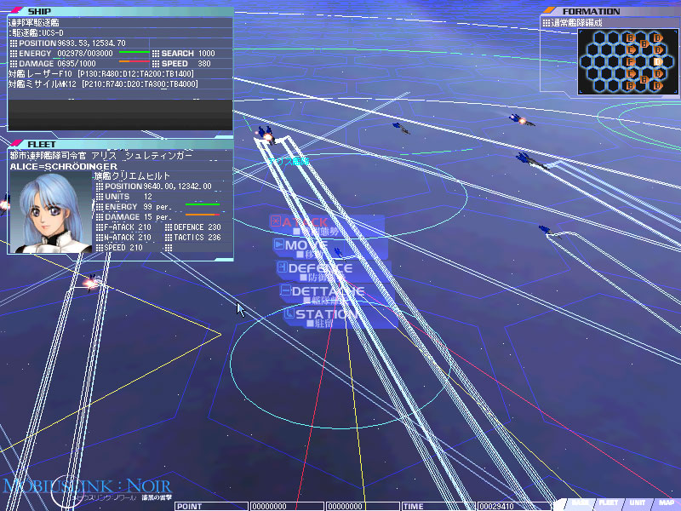The width and height of the screenshot is (681, 511).
Task: Switch to the UNIT tab
Action: (x=637, y=503)
